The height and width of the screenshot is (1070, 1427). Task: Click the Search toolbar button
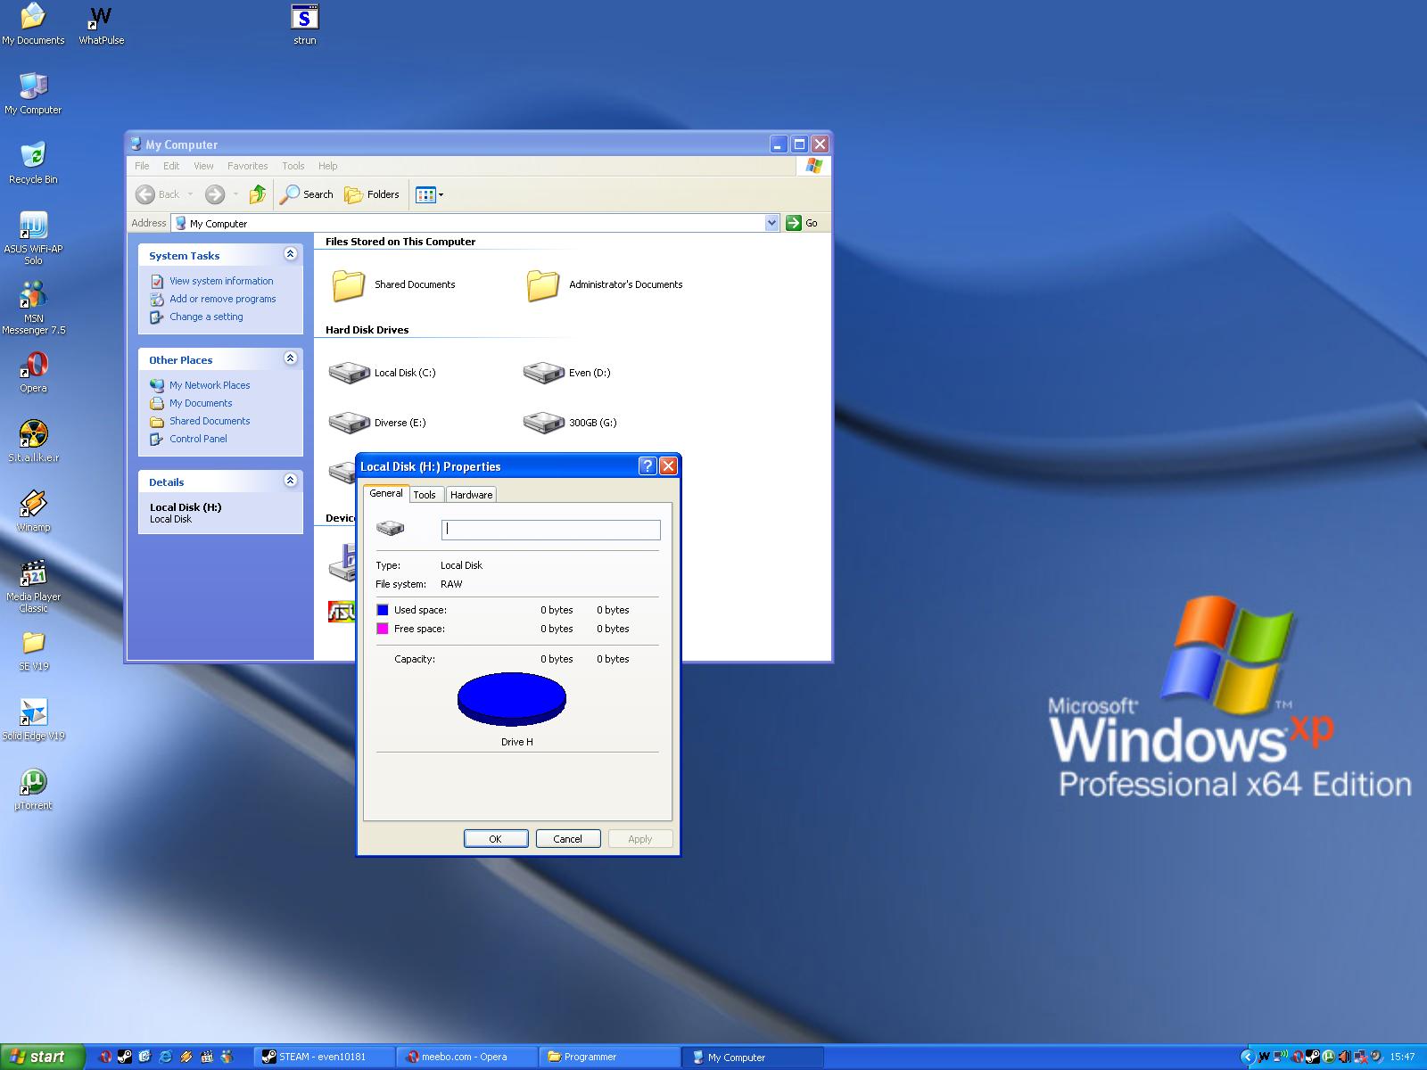[306, 193]
